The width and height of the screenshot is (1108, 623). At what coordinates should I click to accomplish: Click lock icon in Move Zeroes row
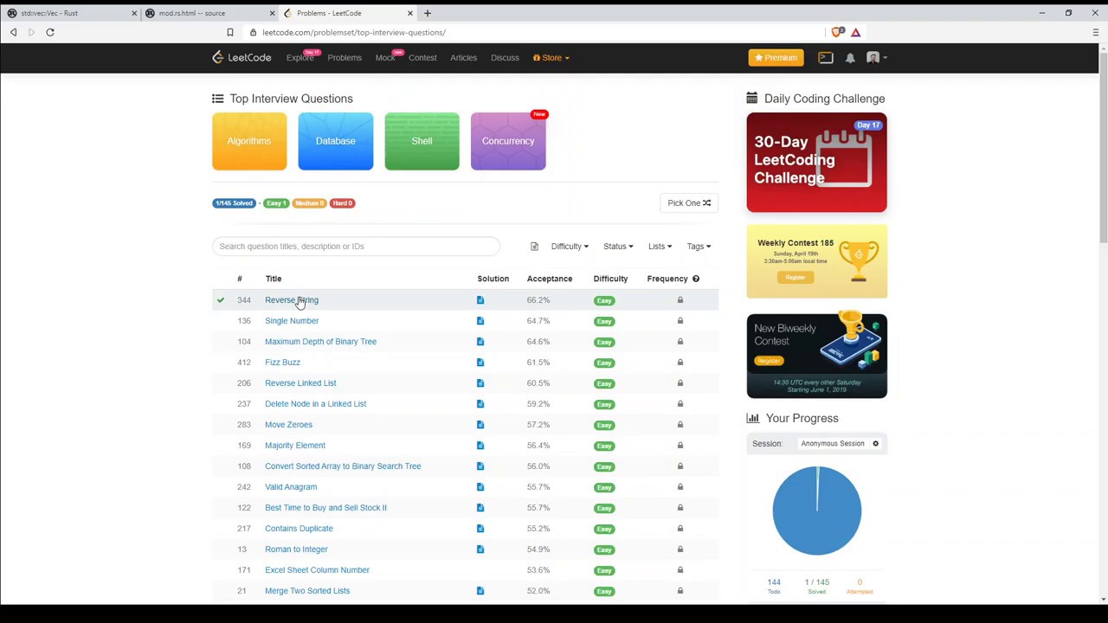point(680,425)
